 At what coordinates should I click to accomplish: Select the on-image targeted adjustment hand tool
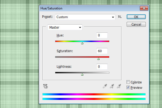pos(45,86)
